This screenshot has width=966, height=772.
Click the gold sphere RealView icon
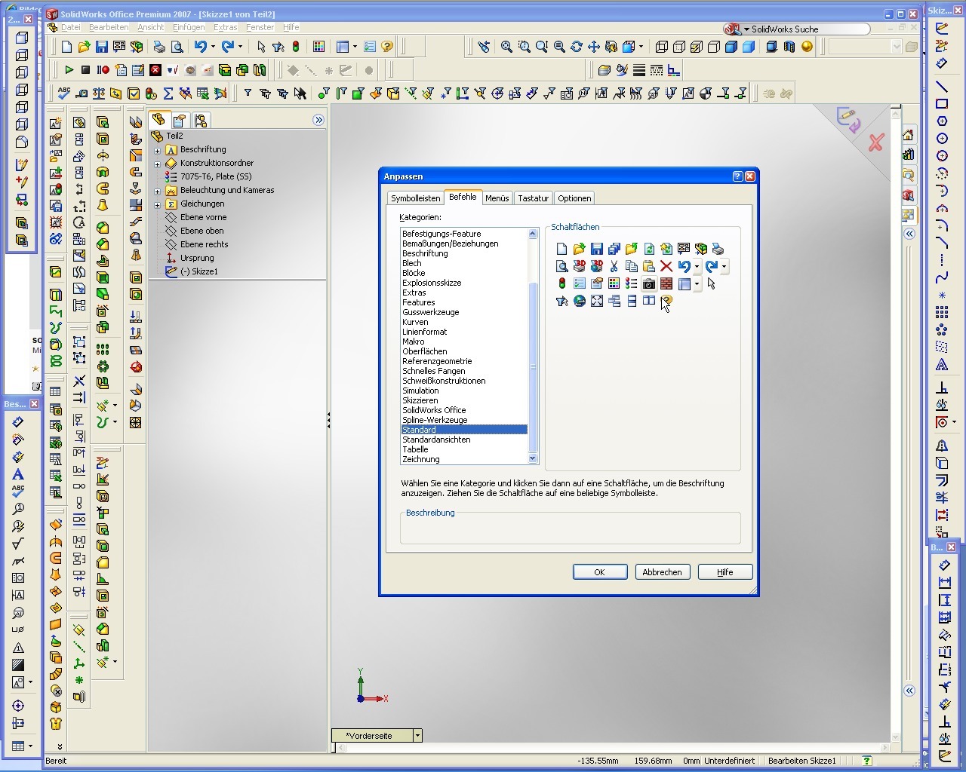(807, 47)
